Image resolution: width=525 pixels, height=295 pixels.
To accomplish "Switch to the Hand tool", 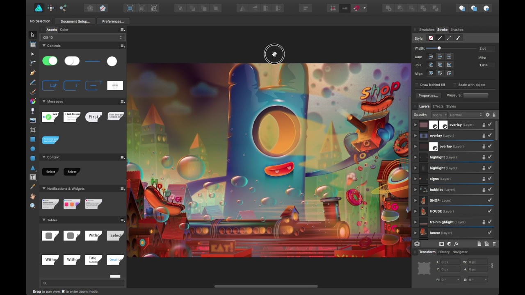I will click(32, 197).
